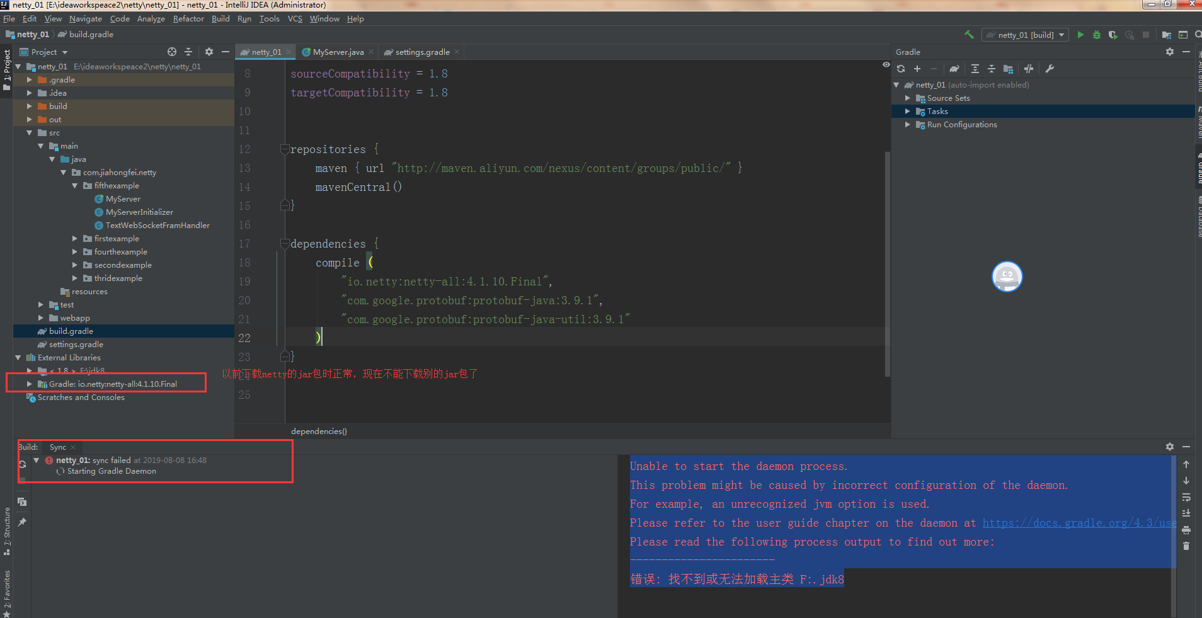
Task: Close the Sync tab in Build panel
Action: pos(73,447)
